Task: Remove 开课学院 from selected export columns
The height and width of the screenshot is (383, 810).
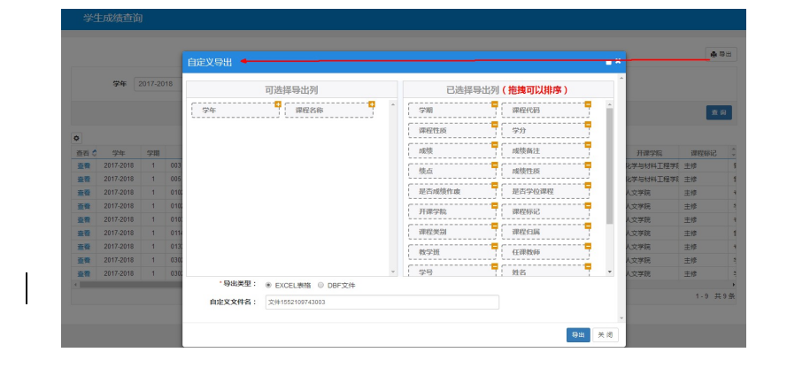Action: [494, 206]
